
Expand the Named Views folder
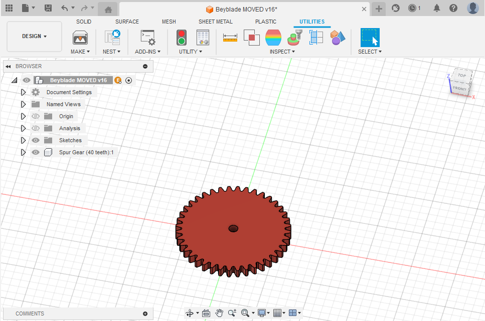click(23, 104)
